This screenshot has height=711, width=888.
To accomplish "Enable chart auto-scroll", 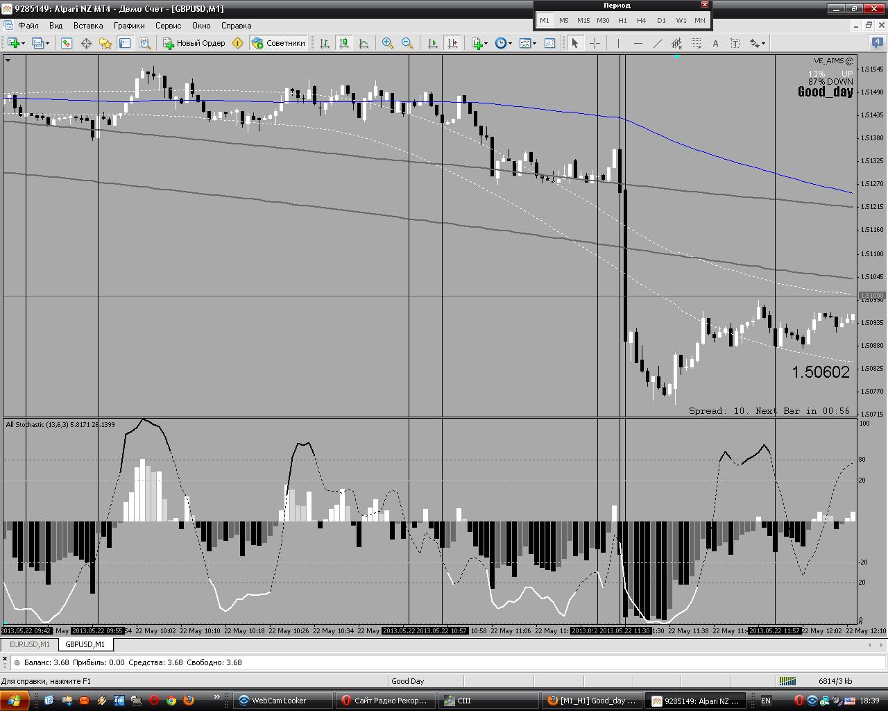I will click(x=433, y=43).
